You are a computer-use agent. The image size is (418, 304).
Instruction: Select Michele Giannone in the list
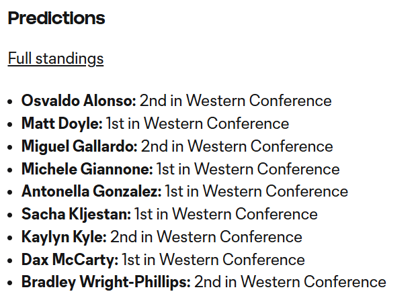click(x=87, y=169)
